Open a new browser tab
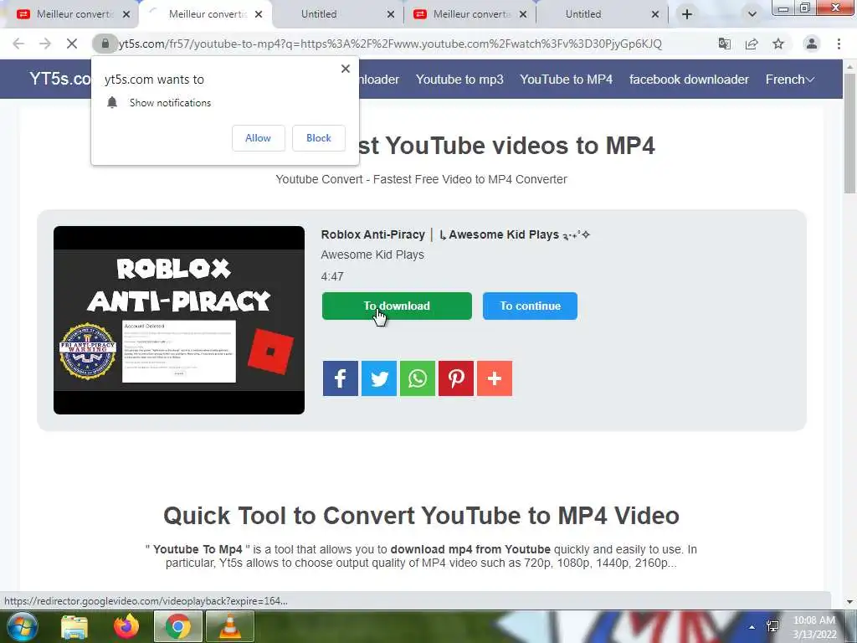Screen dimensions: 857x643 pos(687,14)
